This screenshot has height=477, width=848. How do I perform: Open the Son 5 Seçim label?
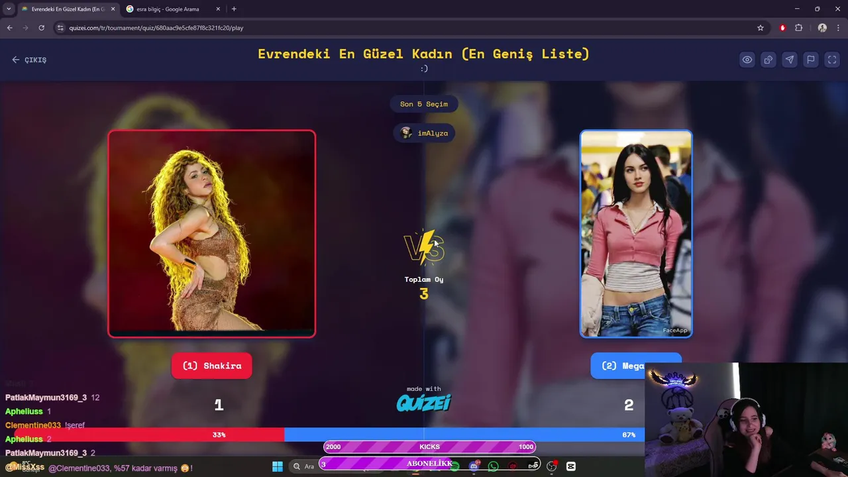pyautogui.click(x=424, y=104)
